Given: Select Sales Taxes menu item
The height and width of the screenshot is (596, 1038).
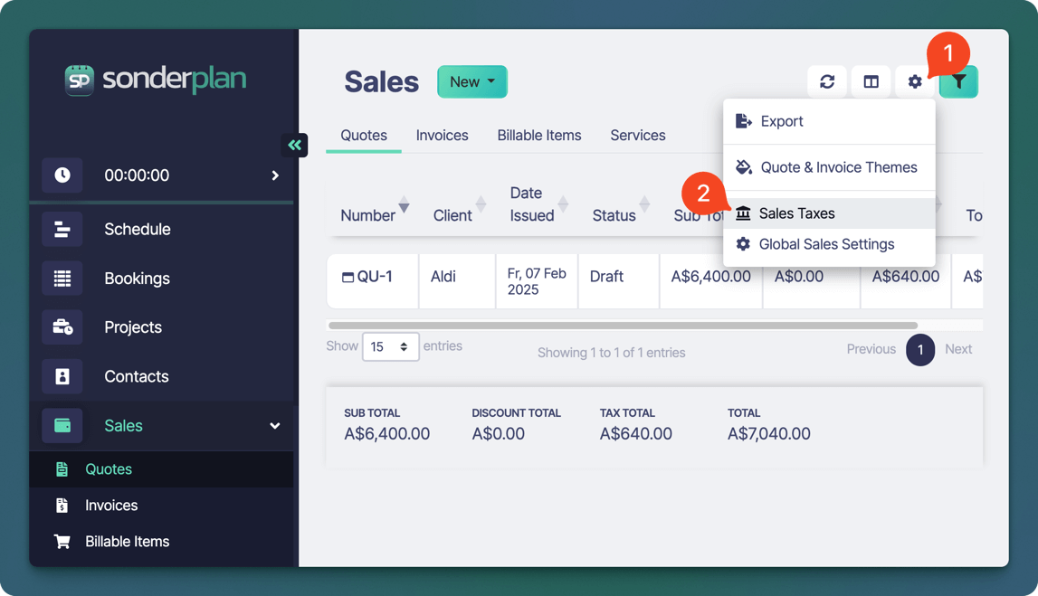Looking at the screenshot, I should (830, 213).
